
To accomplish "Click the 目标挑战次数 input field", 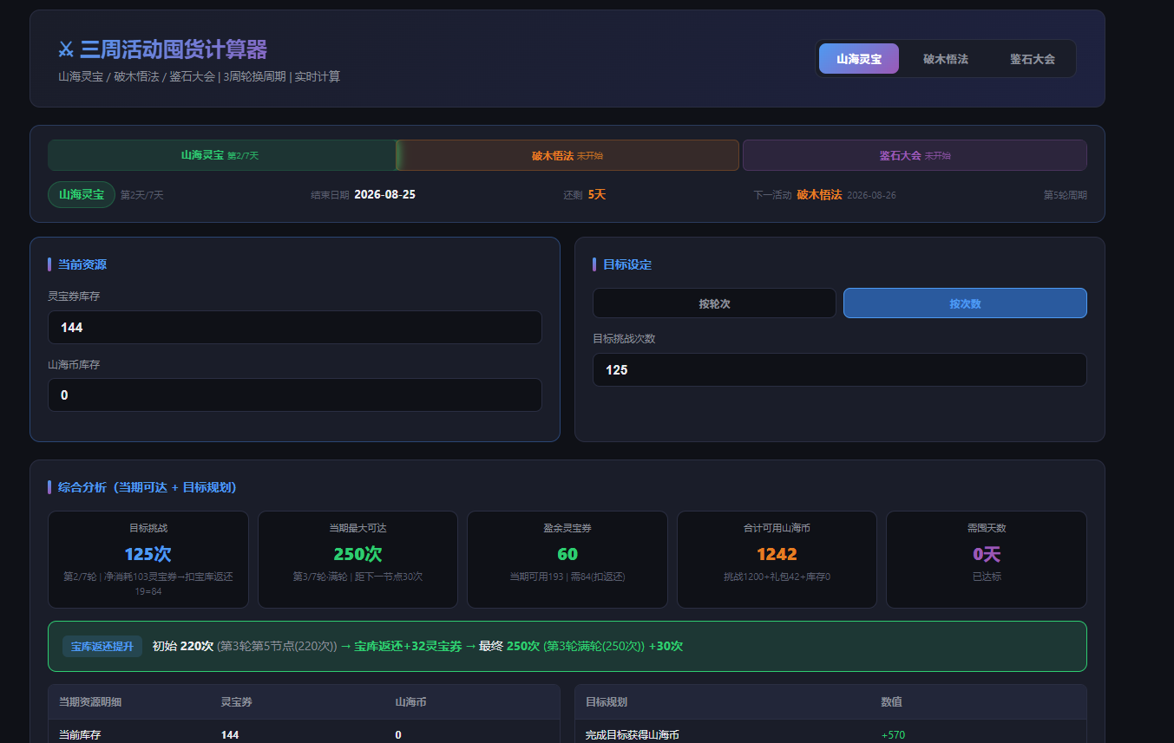I will [x=839, y=369].
